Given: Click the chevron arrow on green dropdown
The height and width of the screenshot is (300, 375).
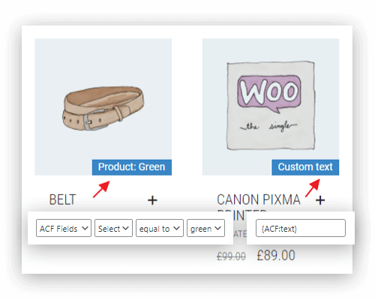Looking at the screenshot, I should [x=218, y=228].
